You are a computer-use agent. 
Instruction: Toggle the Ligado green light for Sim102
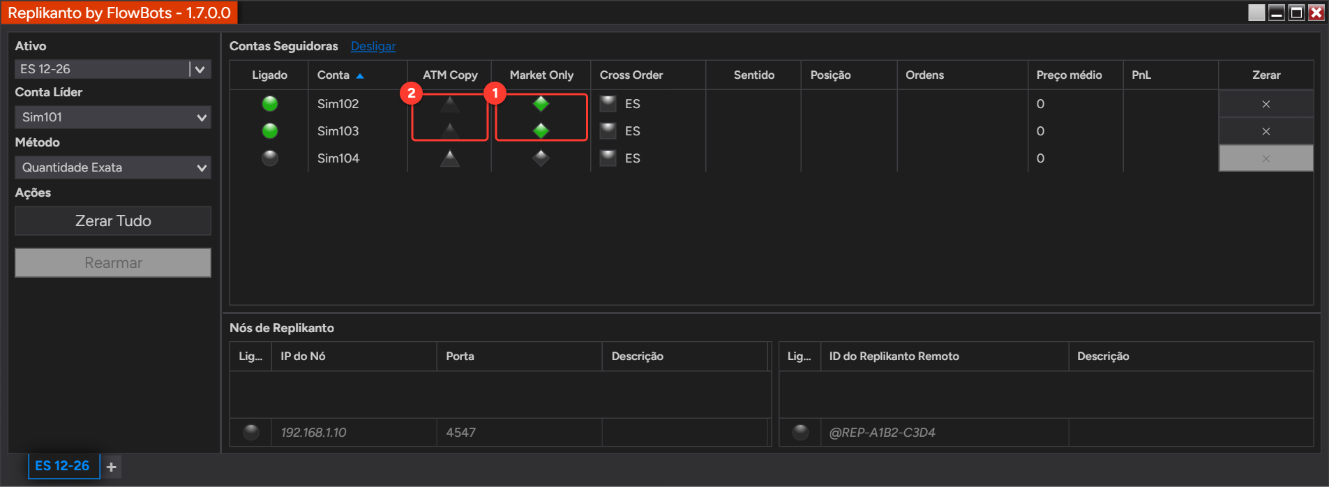click(270, 104)
